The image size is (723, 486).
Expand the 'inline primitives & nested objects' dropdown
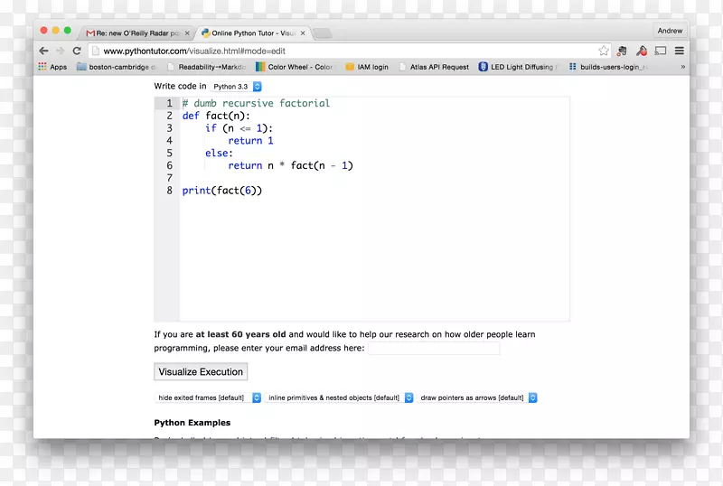(339, 397)
